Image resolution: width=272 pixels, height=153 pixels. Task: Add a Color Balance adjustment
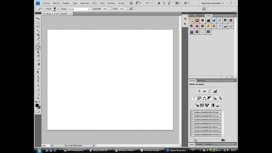[x=204, y=98]
